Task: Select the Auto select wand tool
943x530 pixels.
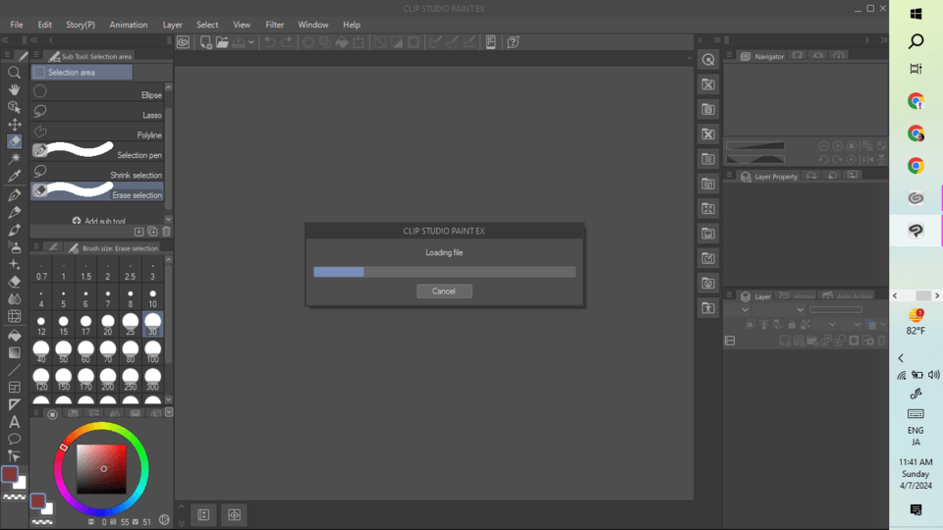Action: click(x=15, y=159)
